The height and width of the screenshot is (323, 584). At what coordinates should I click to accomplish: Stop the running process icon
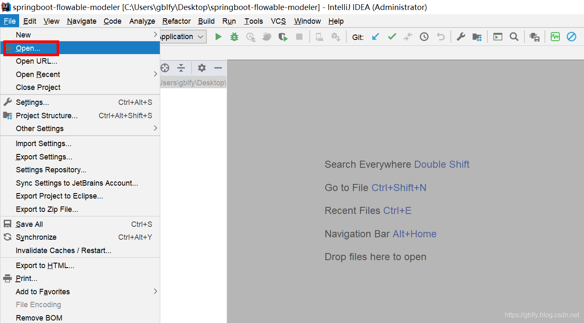299,37
